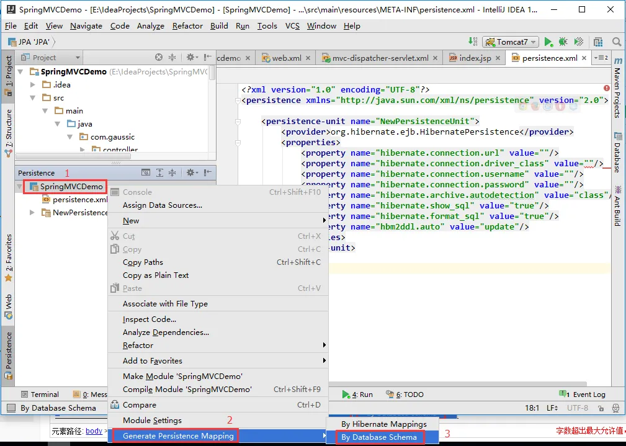Toggle the tool window quick access button

[x=11, y=408]
